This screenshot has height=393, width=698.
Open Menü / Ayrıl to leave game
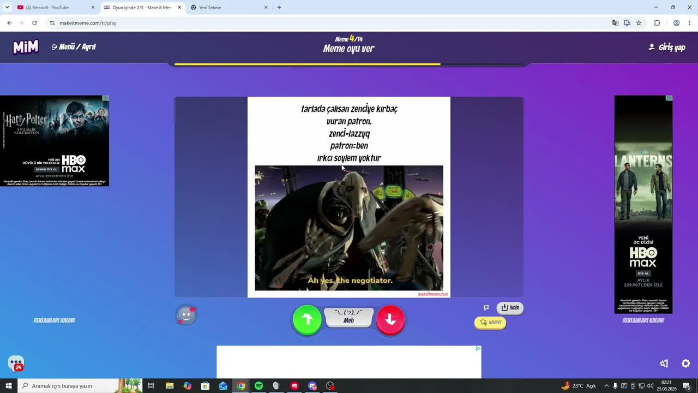click(74, 47)
